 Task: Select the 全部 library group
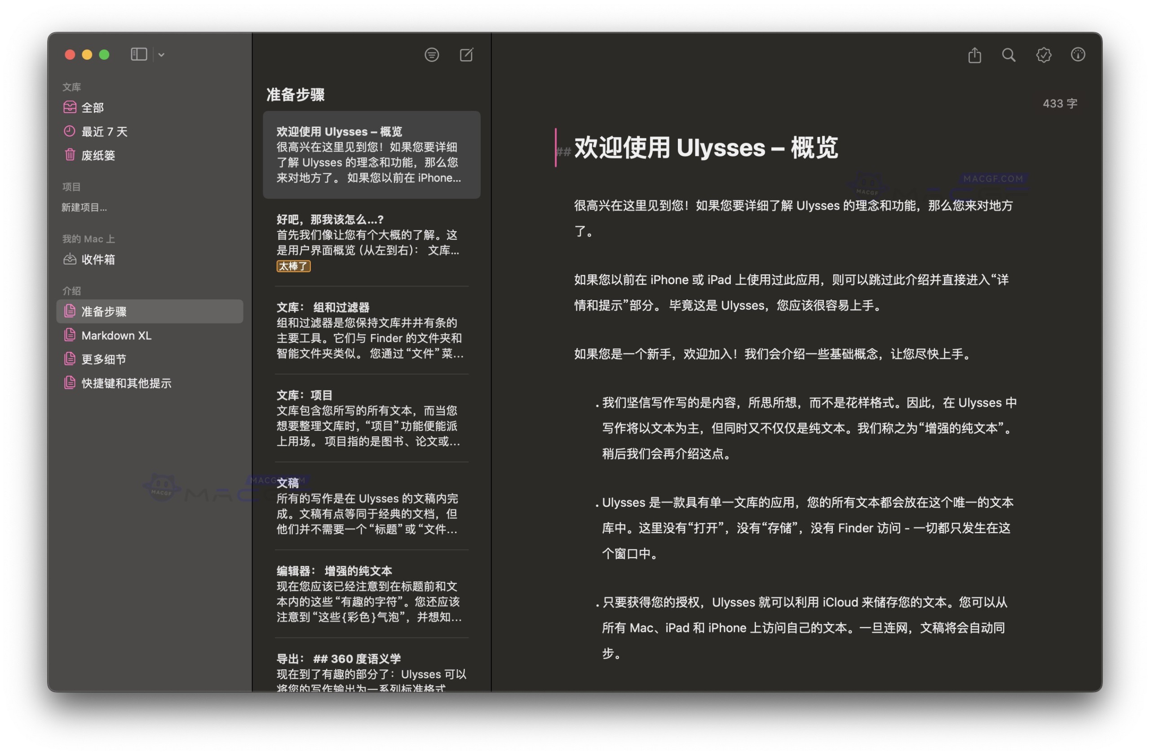93,107
